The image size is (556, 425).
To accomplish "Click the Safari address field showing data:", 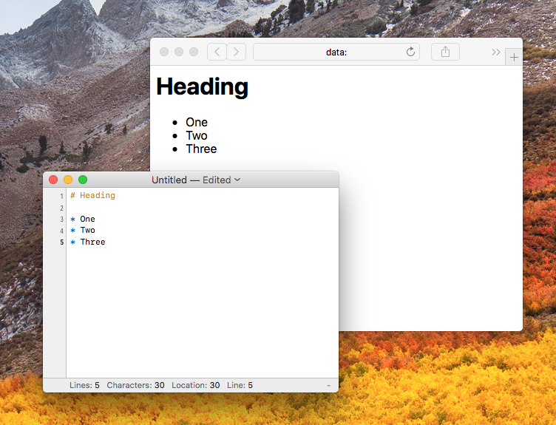I will 336,52.
